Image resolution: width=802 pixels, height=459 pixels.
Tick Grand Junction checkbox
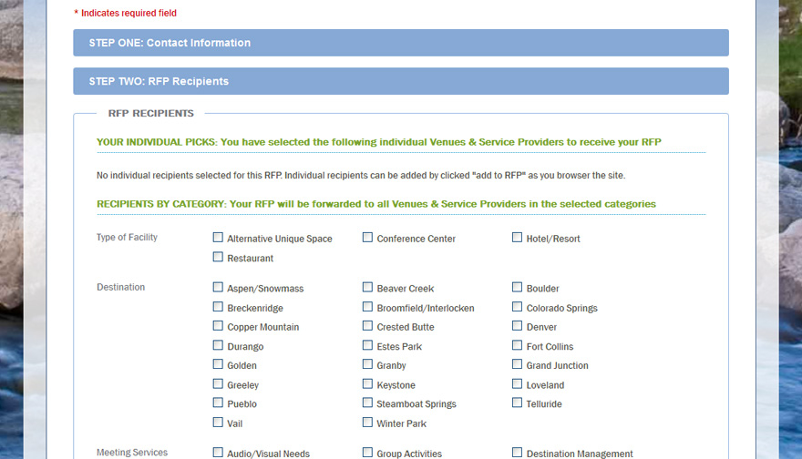[517, 364]
